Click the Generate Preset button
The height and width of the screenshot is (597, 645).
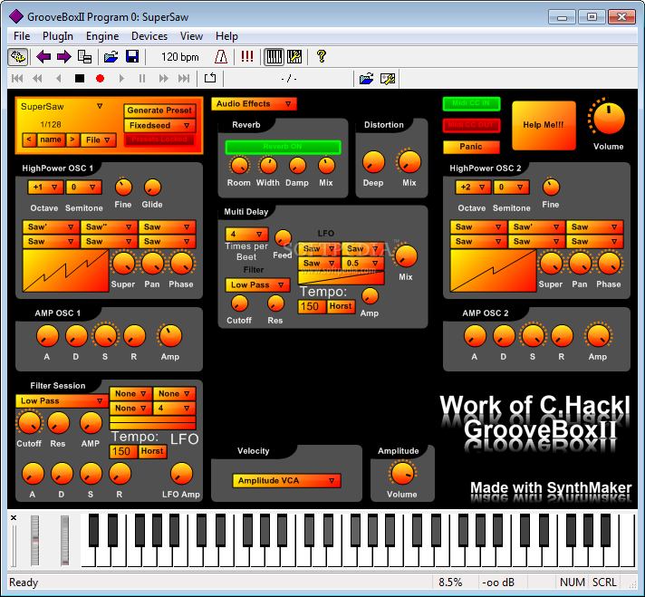pos(159,111)
